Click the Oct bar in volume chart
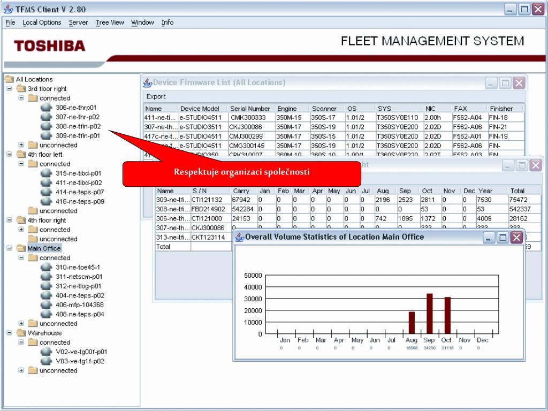The width and height of the screenshot is (548, 411). click(447, 316)
